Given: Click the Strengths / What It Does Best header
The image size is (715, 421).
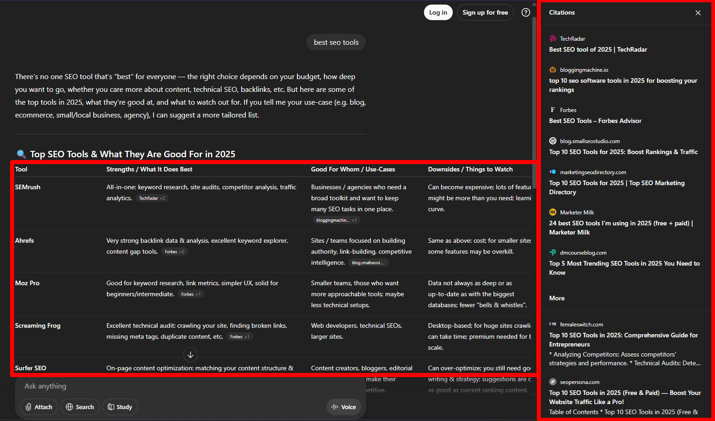Looking at the screenshot, I should pyautogui.click(x=149, y=169).
